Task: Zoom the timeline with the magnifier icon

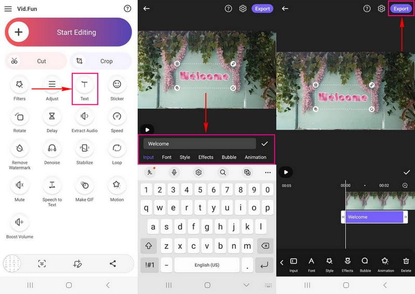Action: 405,185
